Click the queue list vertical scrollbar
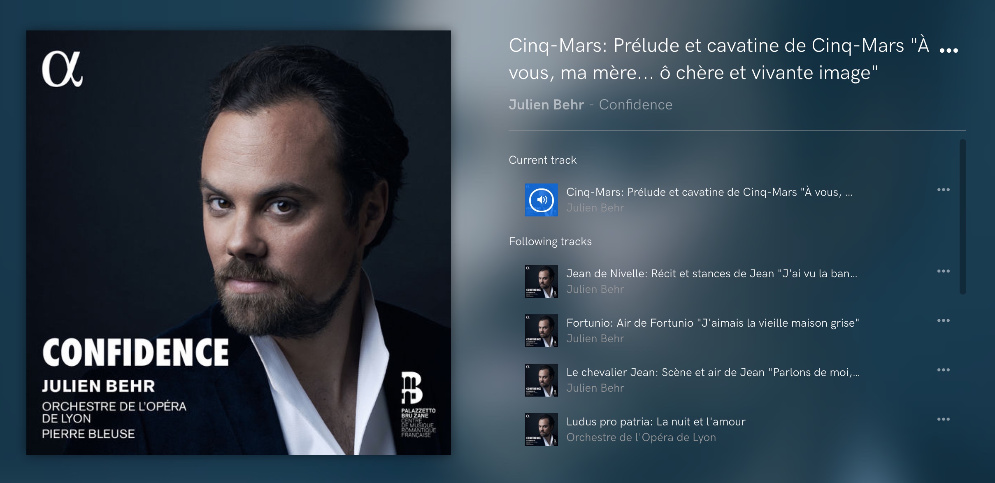The image size is (995, 483). click(962, 217)
